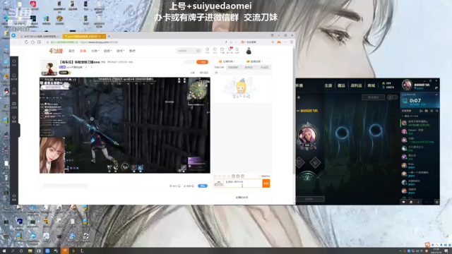Select friend Reta in League friends list
Screen dimensions: 452x254
[420, 165]
